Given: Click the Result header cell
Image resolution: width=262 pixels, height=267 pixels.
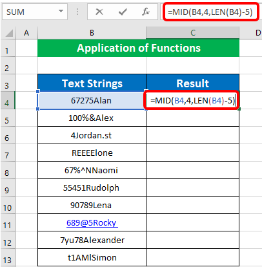Looking at the screenshot, I should (192, 83).
